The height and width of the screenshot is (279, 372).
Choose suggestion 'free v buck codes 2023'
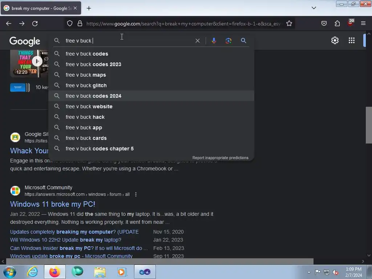coord(151,64)
